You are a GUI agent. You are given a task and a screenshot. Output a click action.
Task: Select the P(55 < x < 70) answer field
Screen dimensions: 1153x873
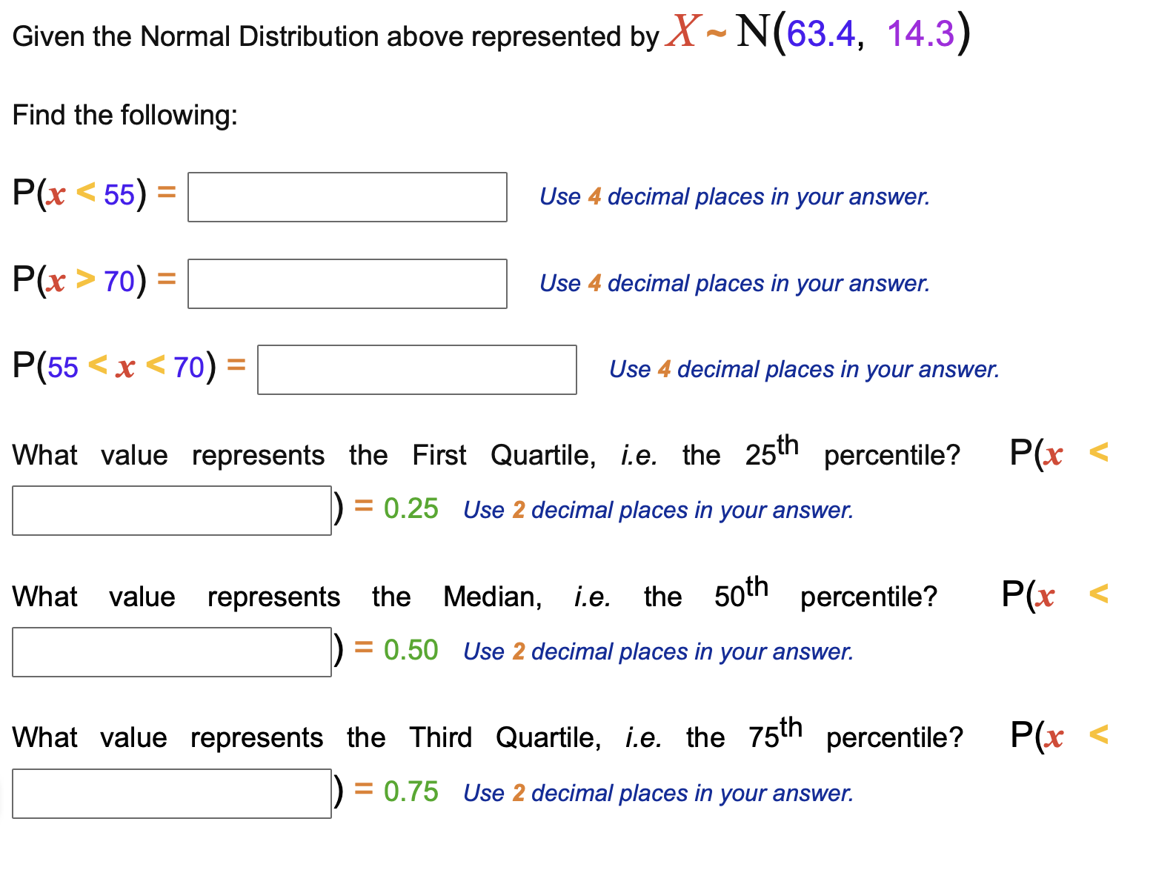click(x=417, y=370)
